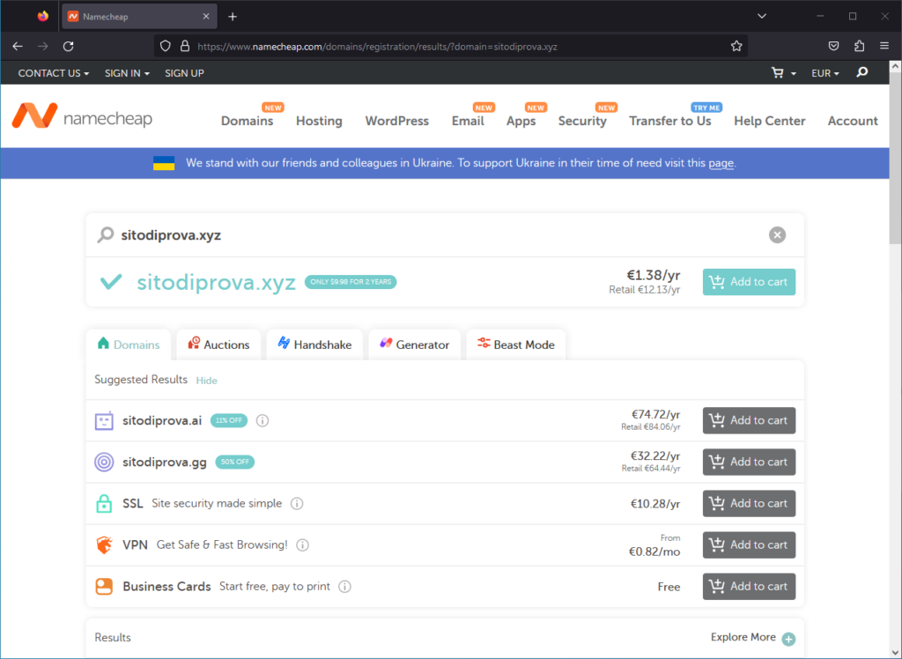
Task: Click the info icon next to SSL
Action: tap(297, 504)
